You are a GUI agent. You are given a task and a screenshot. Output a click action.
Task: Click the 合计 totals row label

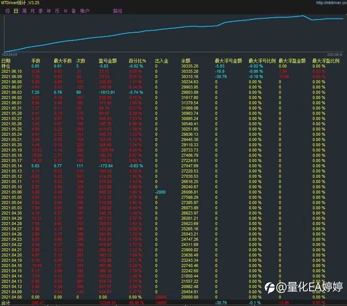point(6,303)
